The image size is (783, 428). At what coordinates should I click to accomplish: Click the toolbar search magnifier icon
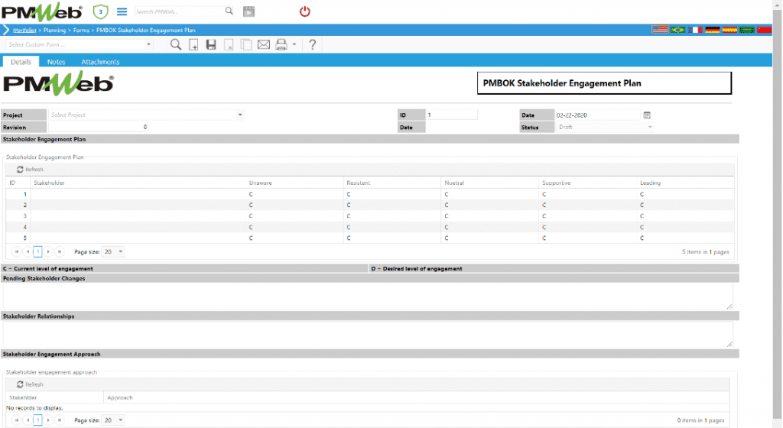click(x=176, y=44)
